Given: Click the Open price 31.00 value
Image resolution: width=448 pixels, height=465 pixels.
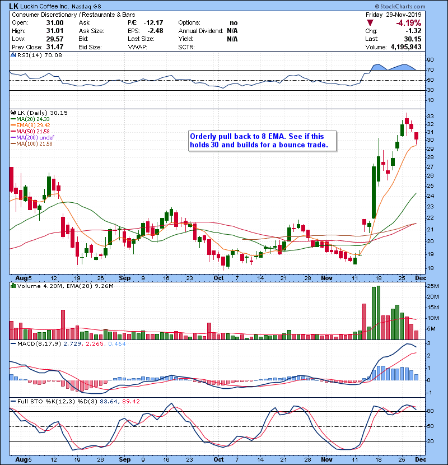Looking at the screenshot, I should tap(55, 23).
